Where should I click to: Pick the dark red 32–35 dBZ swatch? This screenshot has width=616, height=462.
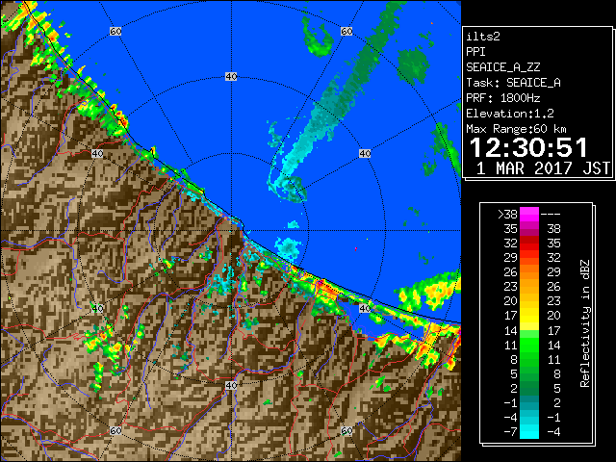point(529,244)
